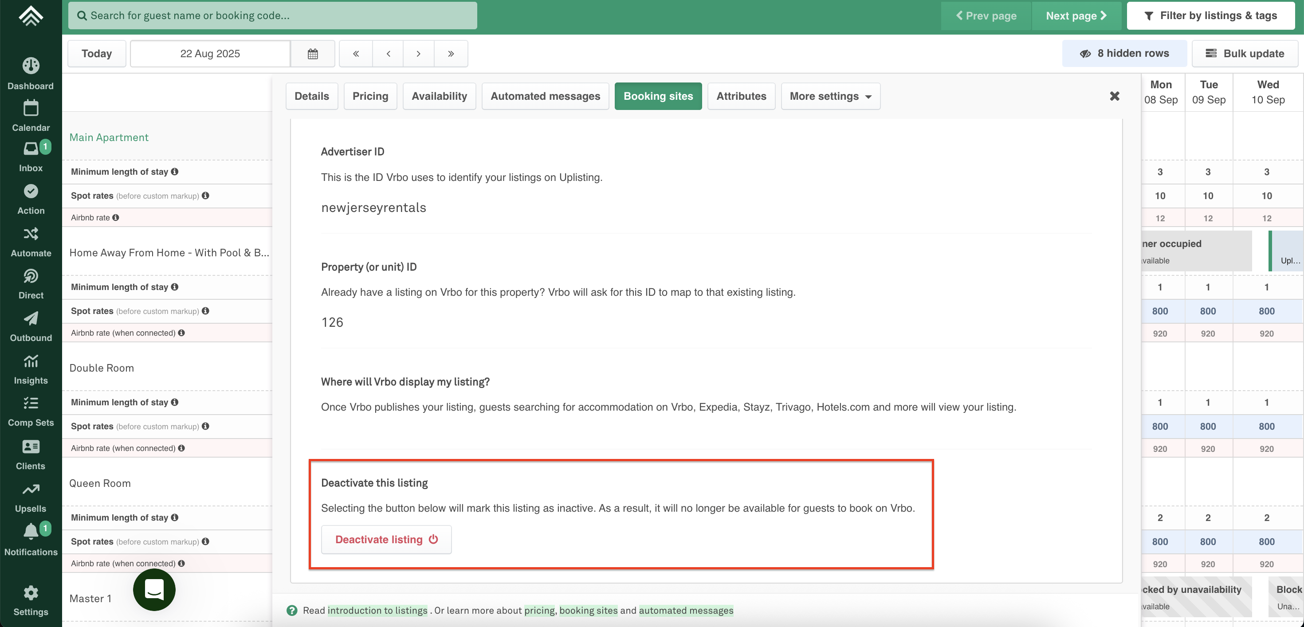The width and height of the screenshot is (1304, 627).
Task: Click info icon for Main Apartment Minimum length of stay
Action: [175, 172]
